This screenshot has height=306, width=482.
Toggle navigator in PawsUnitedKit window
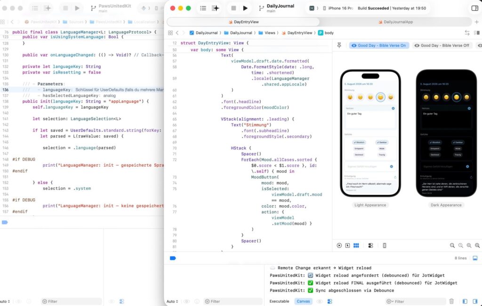click(x=35, y=8)
